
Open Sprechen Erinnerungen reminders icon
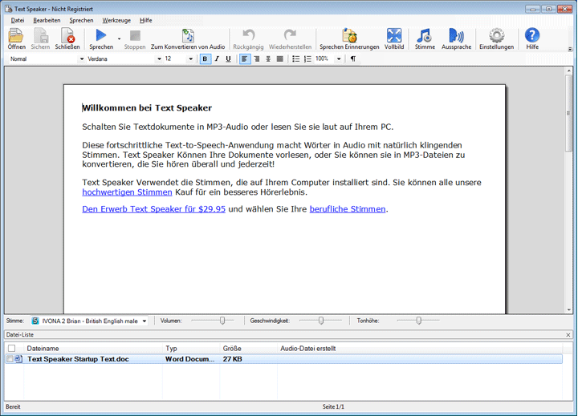click(349, 36)
